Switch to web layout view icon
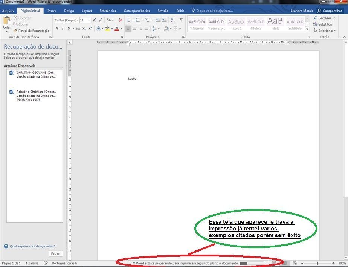348x267 pixels. pos(295,263)
